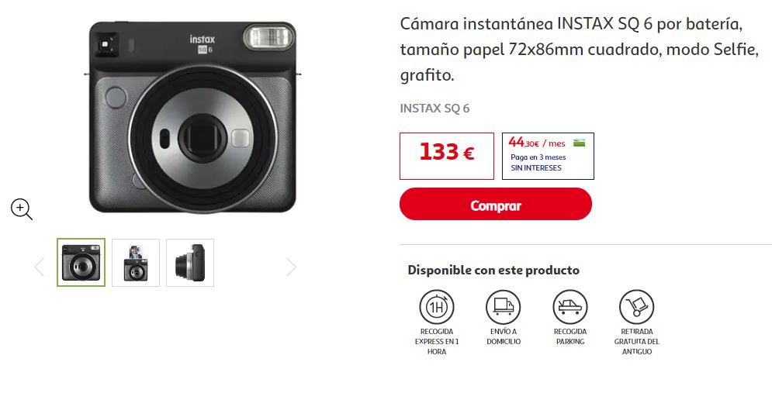Click the magnifier zoom icon
The height and width of the screenshot is (400, 772).
[x=22, y=209]
